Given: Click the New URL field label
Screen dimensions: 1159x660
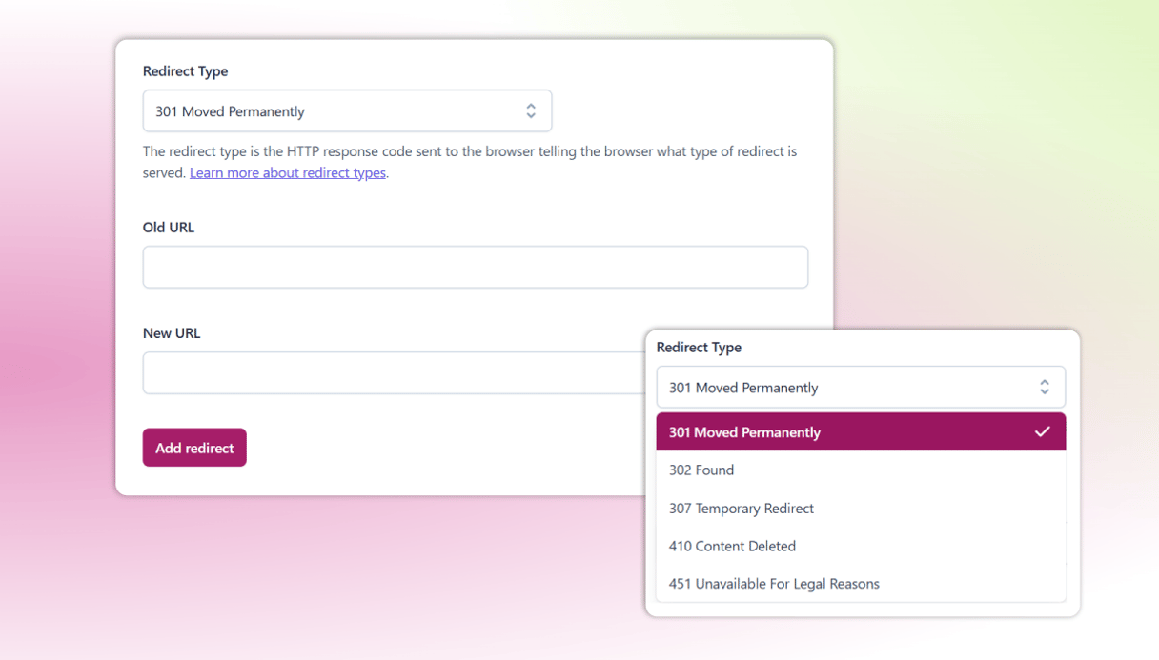Looking at the screenshot, I should 172,333.
